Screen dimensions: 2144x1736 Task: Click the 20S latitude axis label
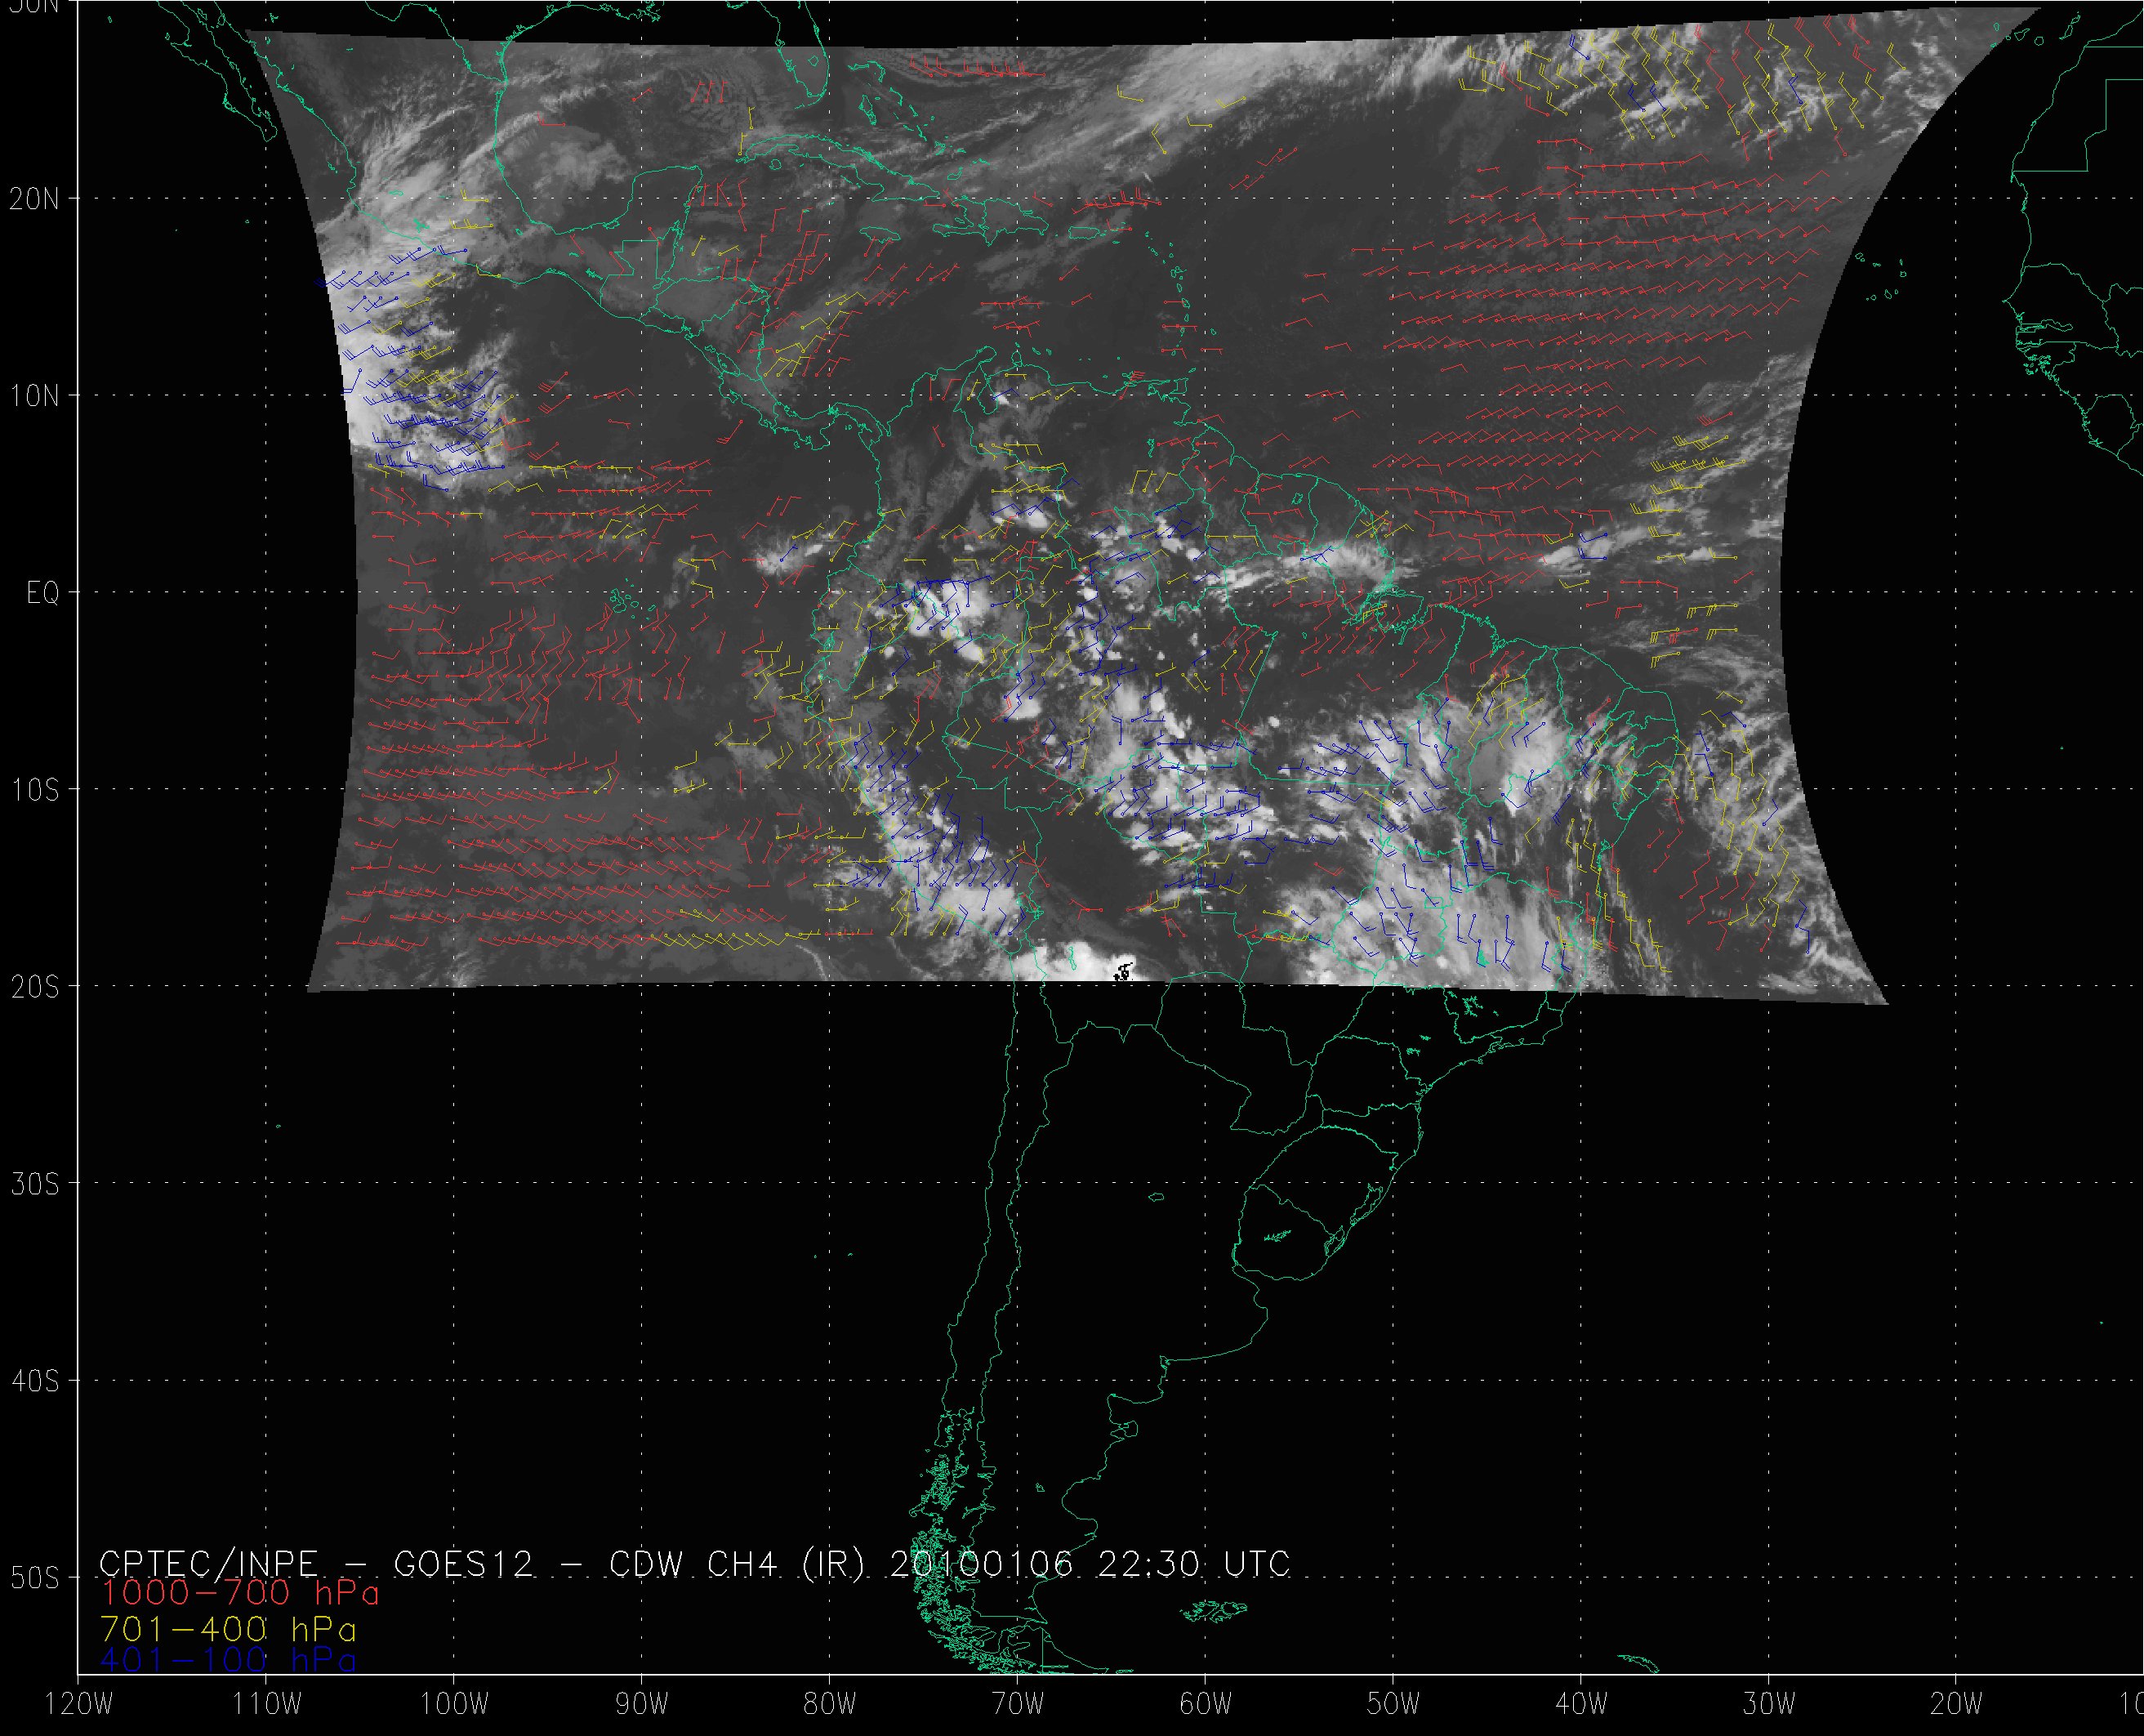34,987
